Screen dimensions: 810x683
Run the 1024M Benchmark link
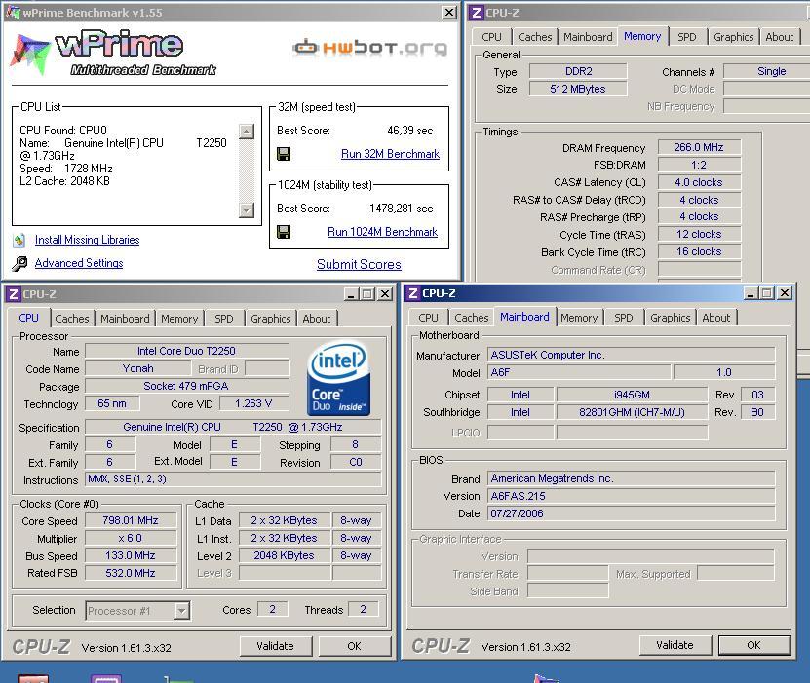click(x=382, y=232)
